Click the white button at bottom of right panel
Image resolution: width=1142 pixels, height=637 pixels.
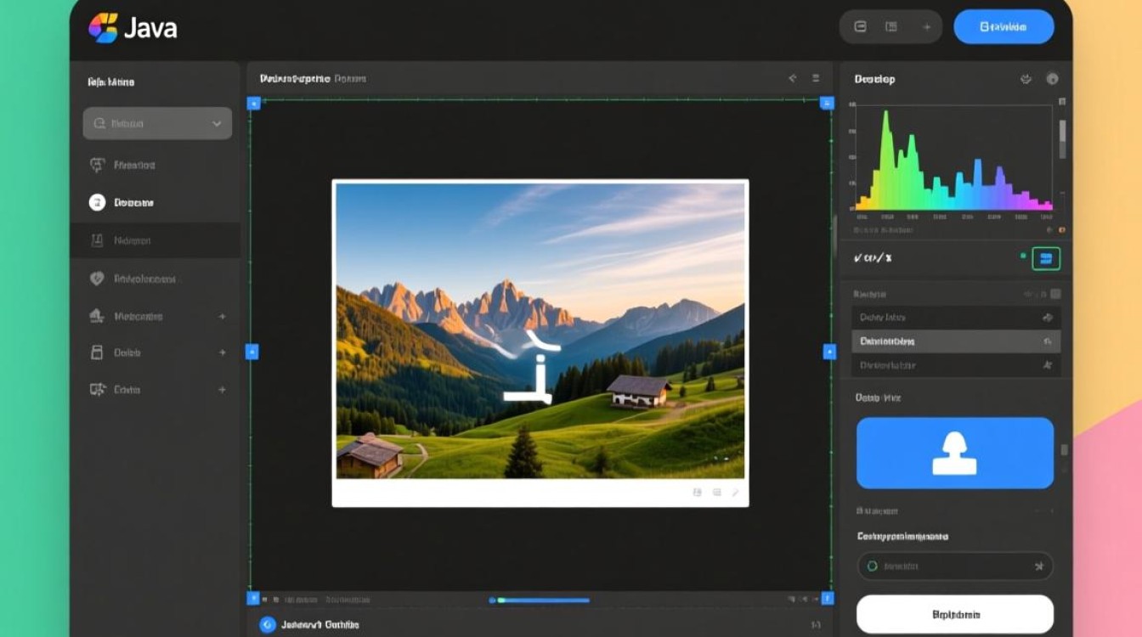click(x=954, y=614)
